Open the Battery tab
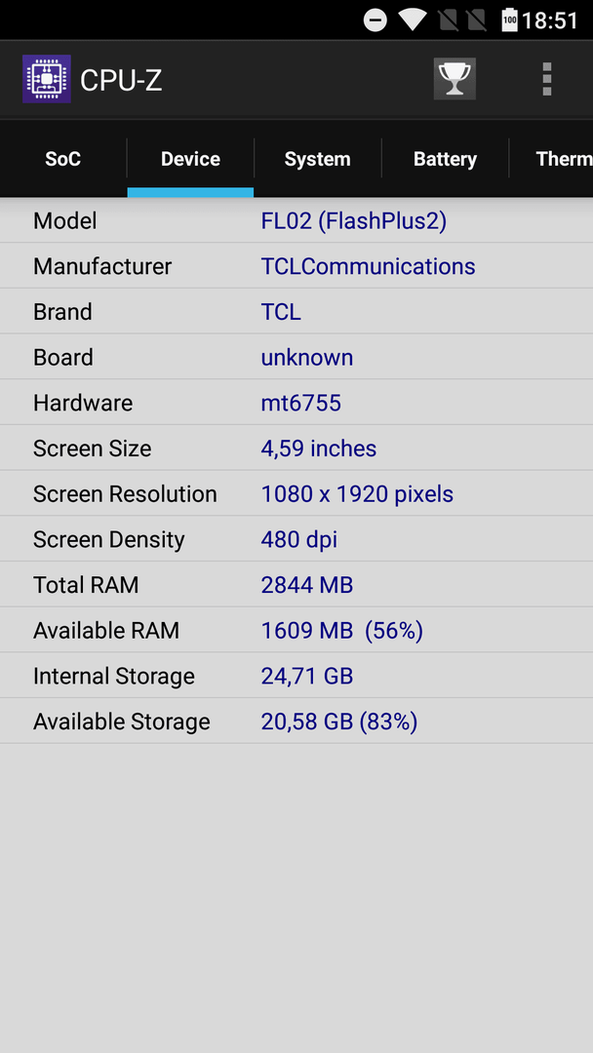The height and width of the screenshot is (1053, 593). (x=446, y=159)
